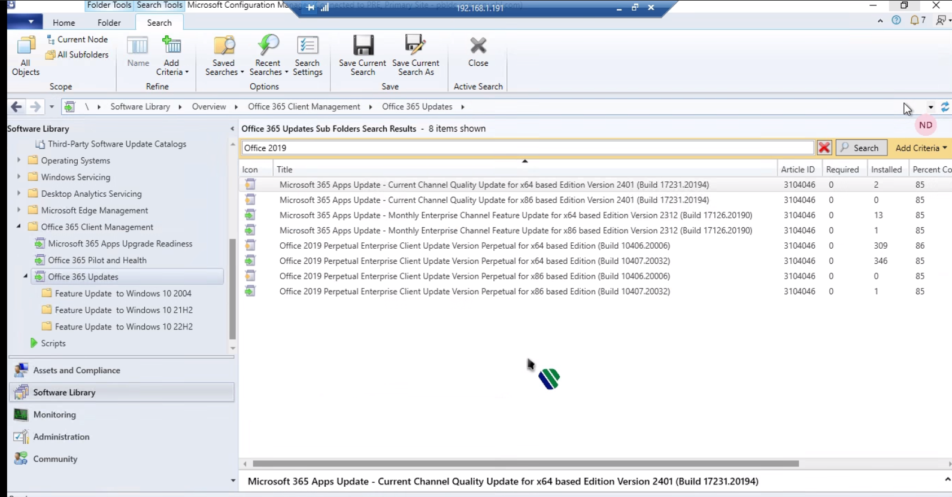This screenshot has height=497, width=952.
Task: Switch to the Search ribbon tab
Action: (x=159, y=23)
